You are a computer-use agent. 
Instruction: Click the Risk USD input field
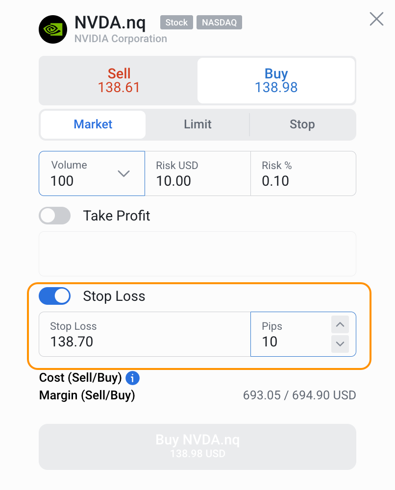(197, 173)
